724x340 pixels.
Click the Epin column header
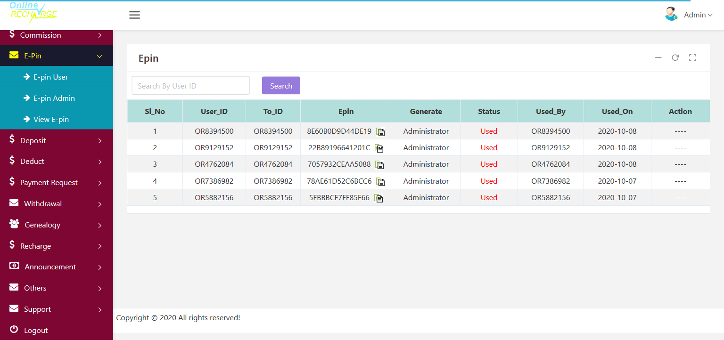coord(346,112)
